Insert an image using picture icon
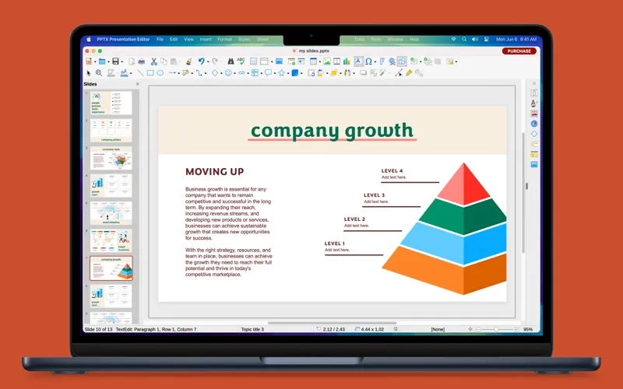This screenshot has width=623, height=389. click(x=326, y=61)
